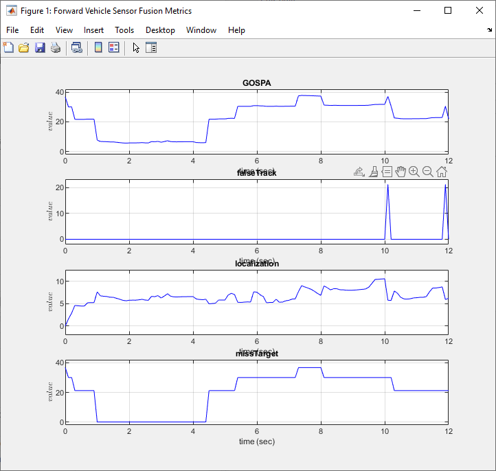The width and height of the screenshot is (496, 471).
Task: Toggle the Insert Colorbar tool
Action: [x=98, y=47]
